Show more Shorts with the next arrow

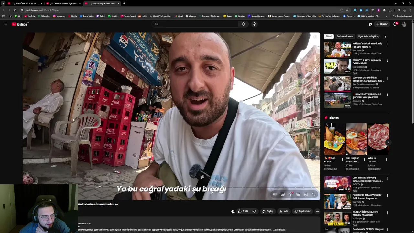coord(388,142)
